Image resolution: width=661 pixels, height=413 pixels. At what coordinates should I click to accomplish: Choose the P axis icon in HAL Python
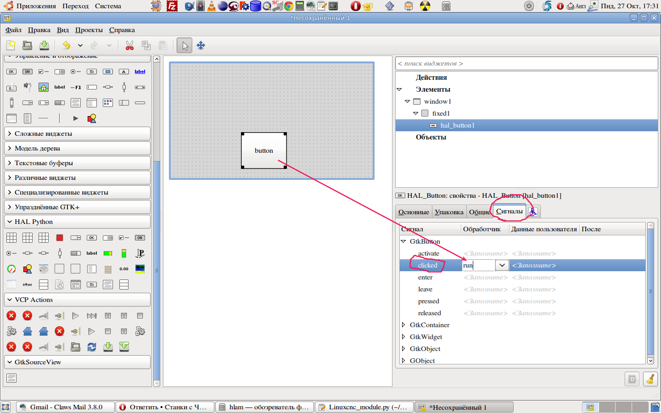click(140, 253)
